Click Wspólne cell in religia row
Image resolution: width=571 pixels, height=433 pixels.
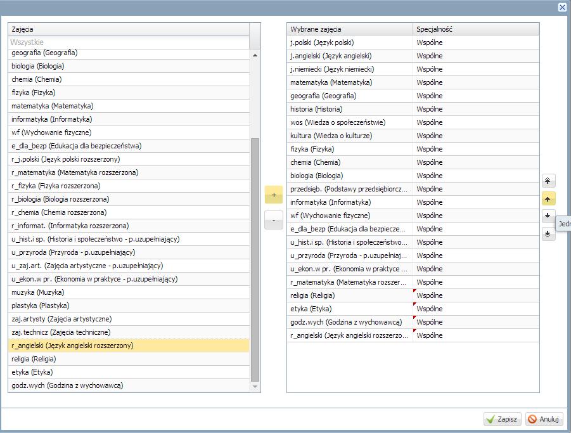(x=476, y=295)
